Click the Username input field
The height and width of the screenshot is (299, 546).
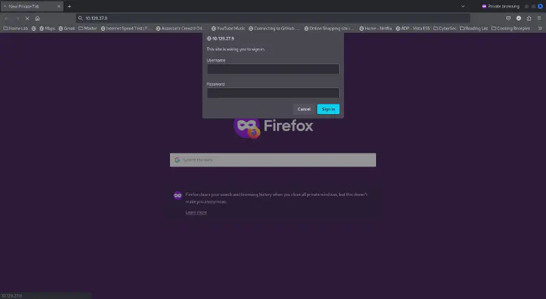[x=273, y=69]
